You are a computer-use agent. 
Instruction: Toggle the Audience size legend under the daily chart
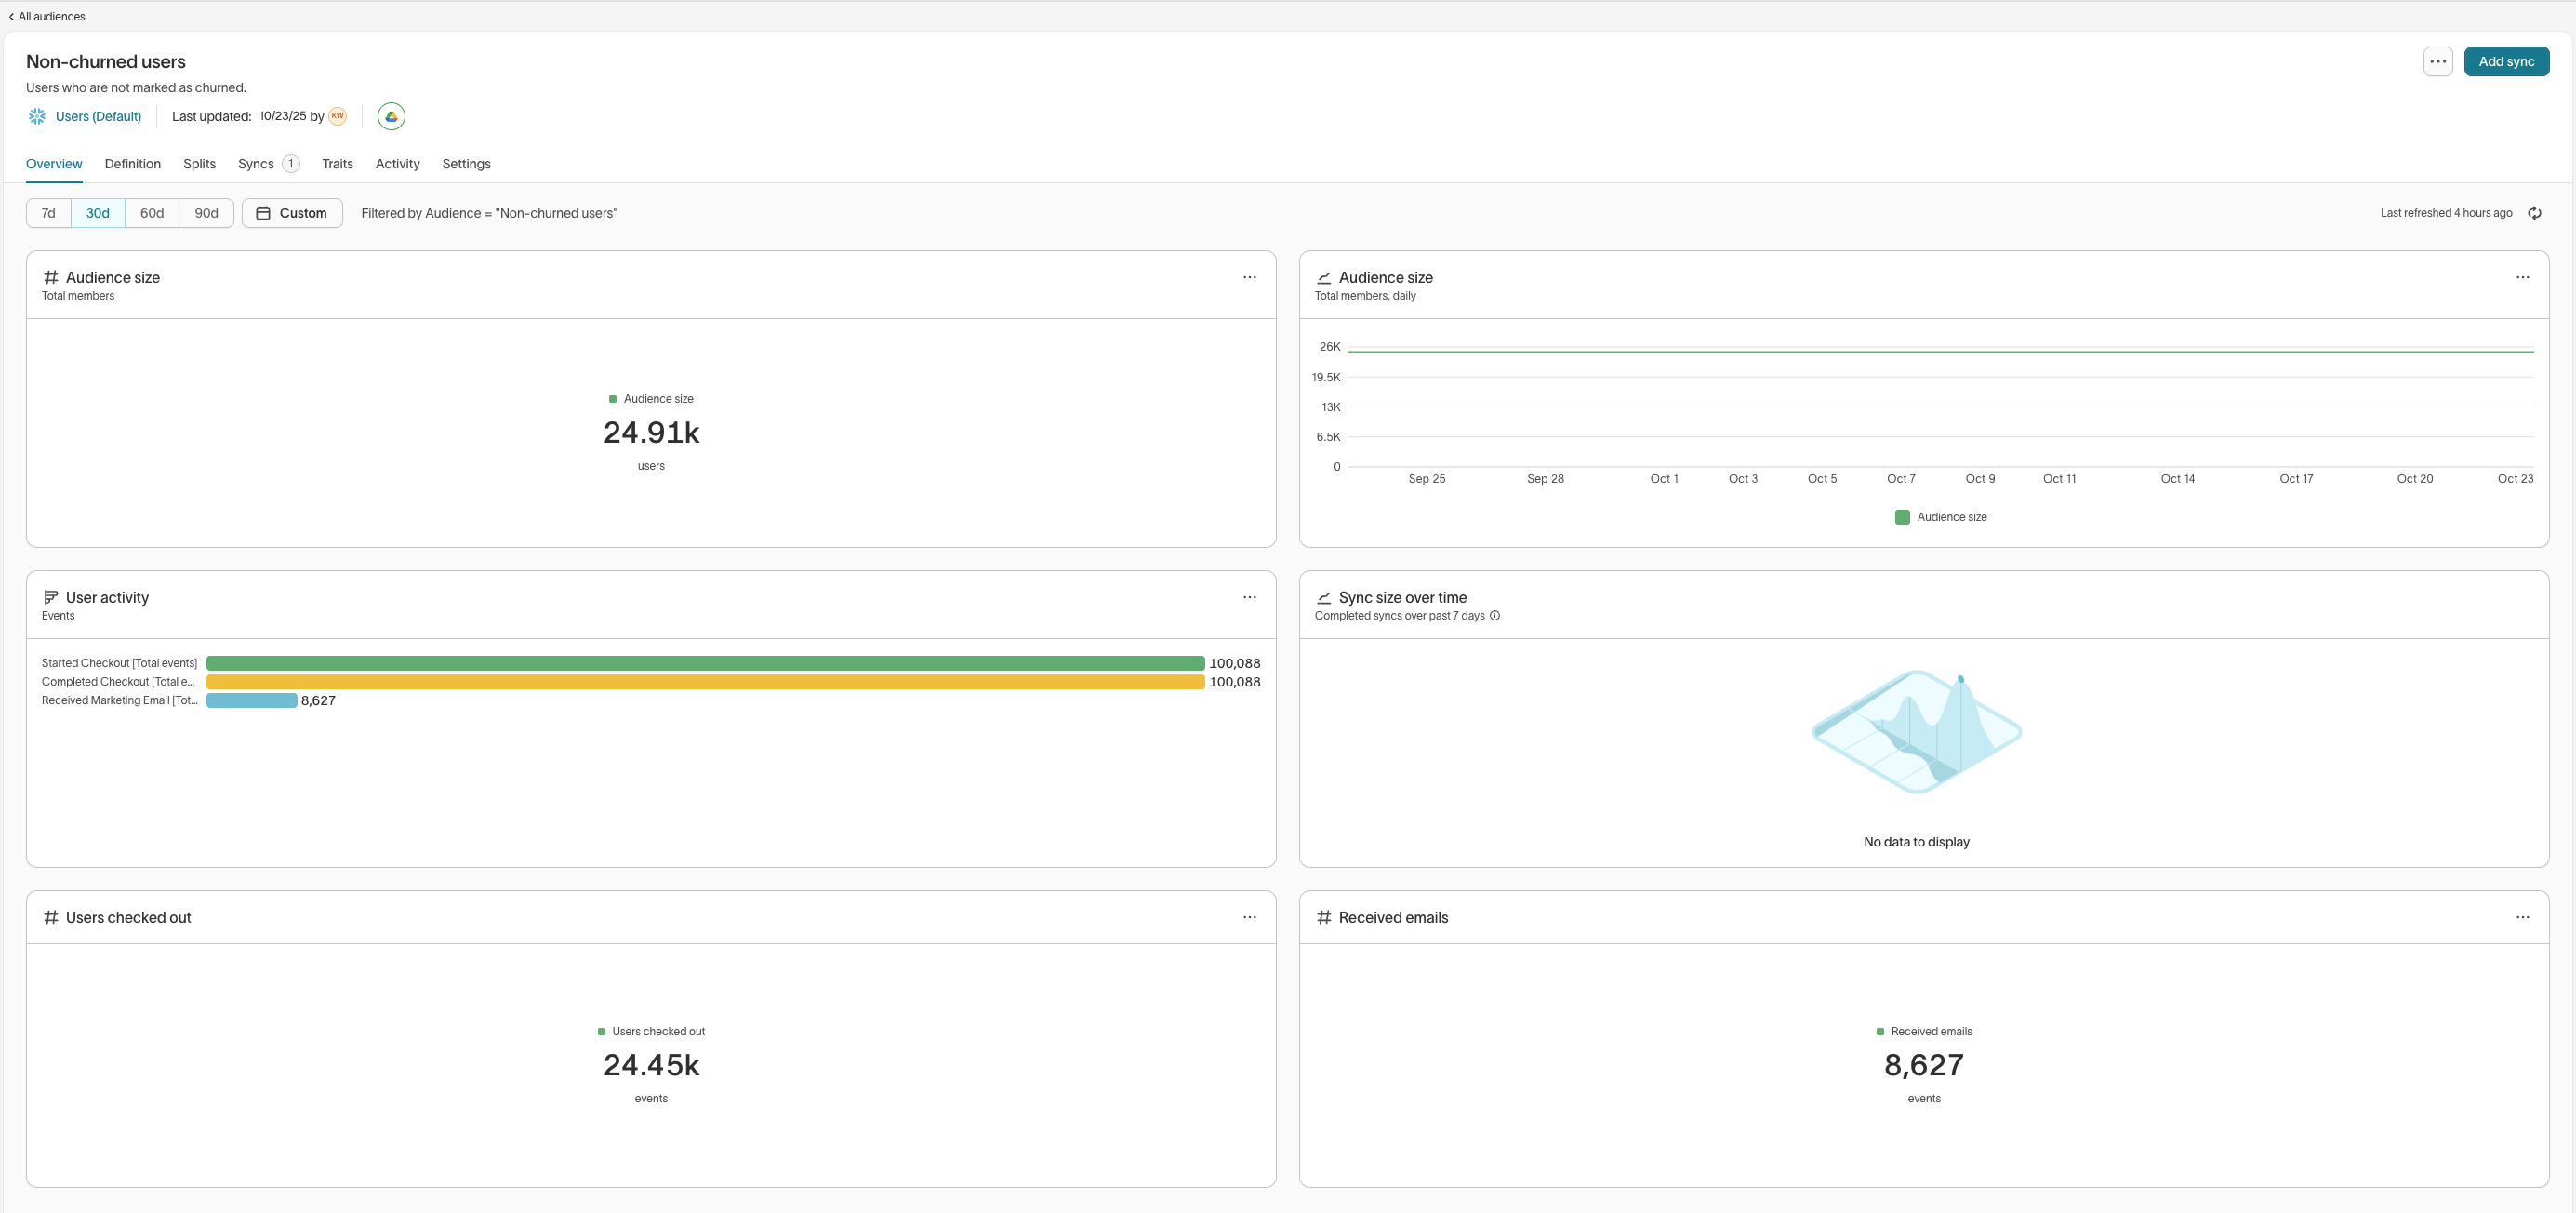coord(1940,517)
